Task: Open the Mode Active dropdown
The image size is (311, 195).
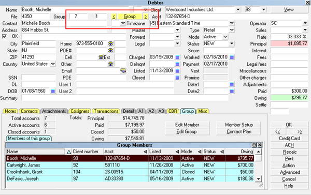Action: click(225, 37)
